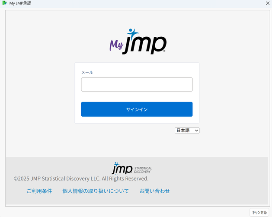272x217 pixels.
Task: Click the My JMP logo image
Action: tap(138, 41)
